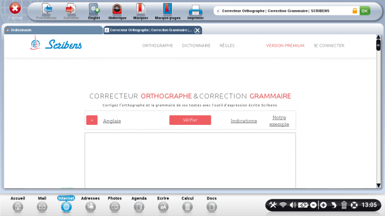
Task: Open the trash bin icon
Action: click(344, 205)
